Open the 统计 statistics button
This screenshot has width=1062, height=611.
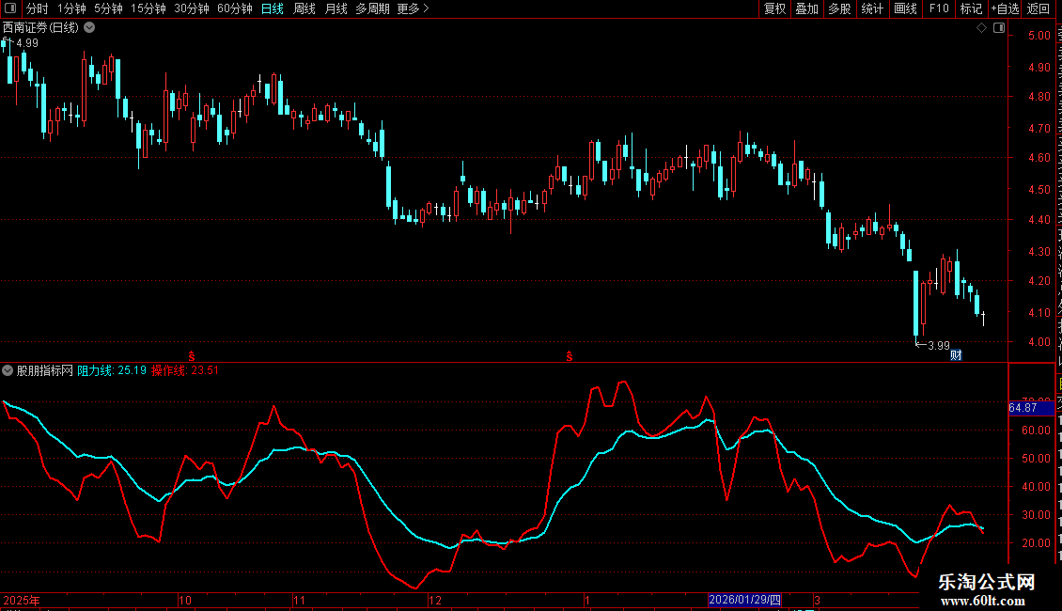(x=871, y=8)
